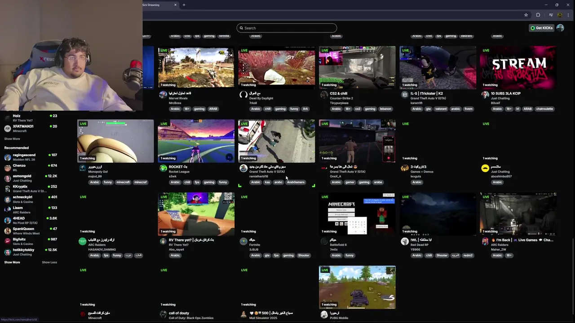This screenshot has width=575, height=323.
Task: Click s3wk avatar under ROCKET stream
Action: point(163,168)
